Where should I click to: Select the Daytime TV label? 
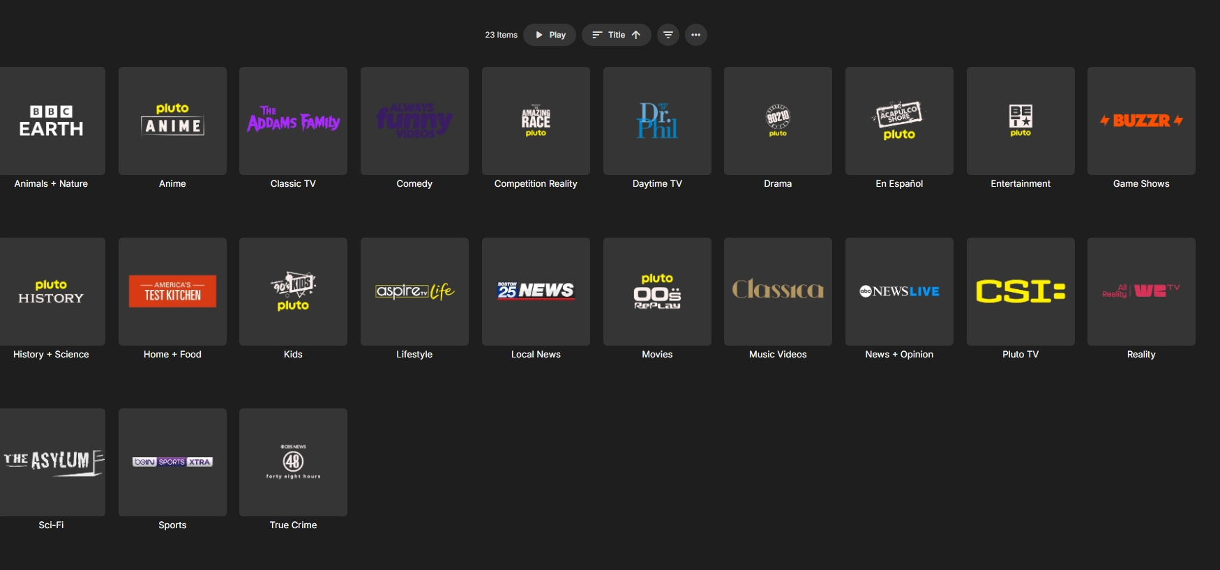[657, 184]
